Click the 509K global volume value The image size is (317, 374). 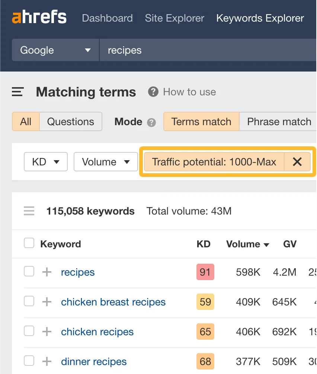coord(284,361)
